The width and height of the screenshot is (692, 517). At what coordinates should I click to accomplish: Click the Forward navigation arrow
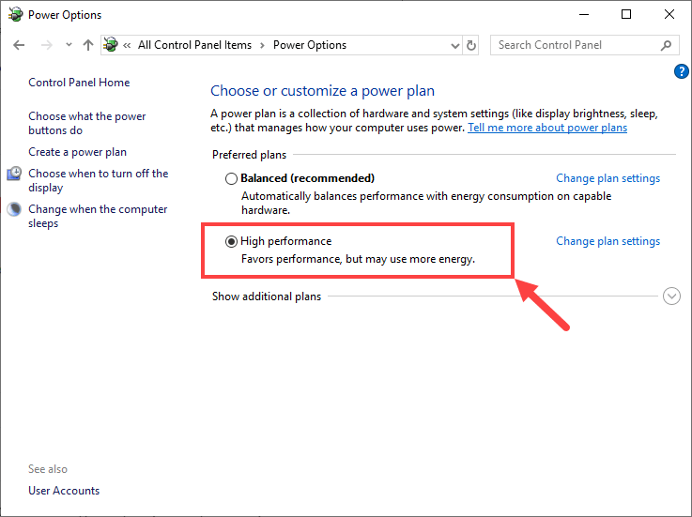click(46, 45)
